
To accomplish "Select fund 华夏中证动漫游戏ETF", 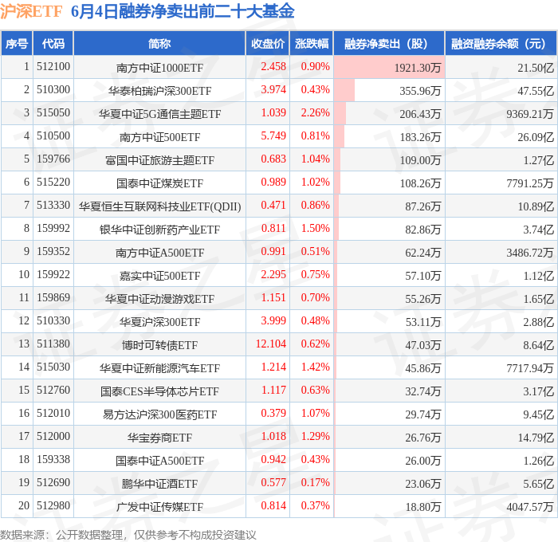I will point(159,299).
